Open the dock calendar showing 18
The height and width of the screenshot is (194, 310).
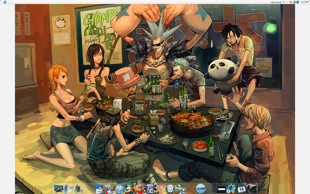[241, 188]
